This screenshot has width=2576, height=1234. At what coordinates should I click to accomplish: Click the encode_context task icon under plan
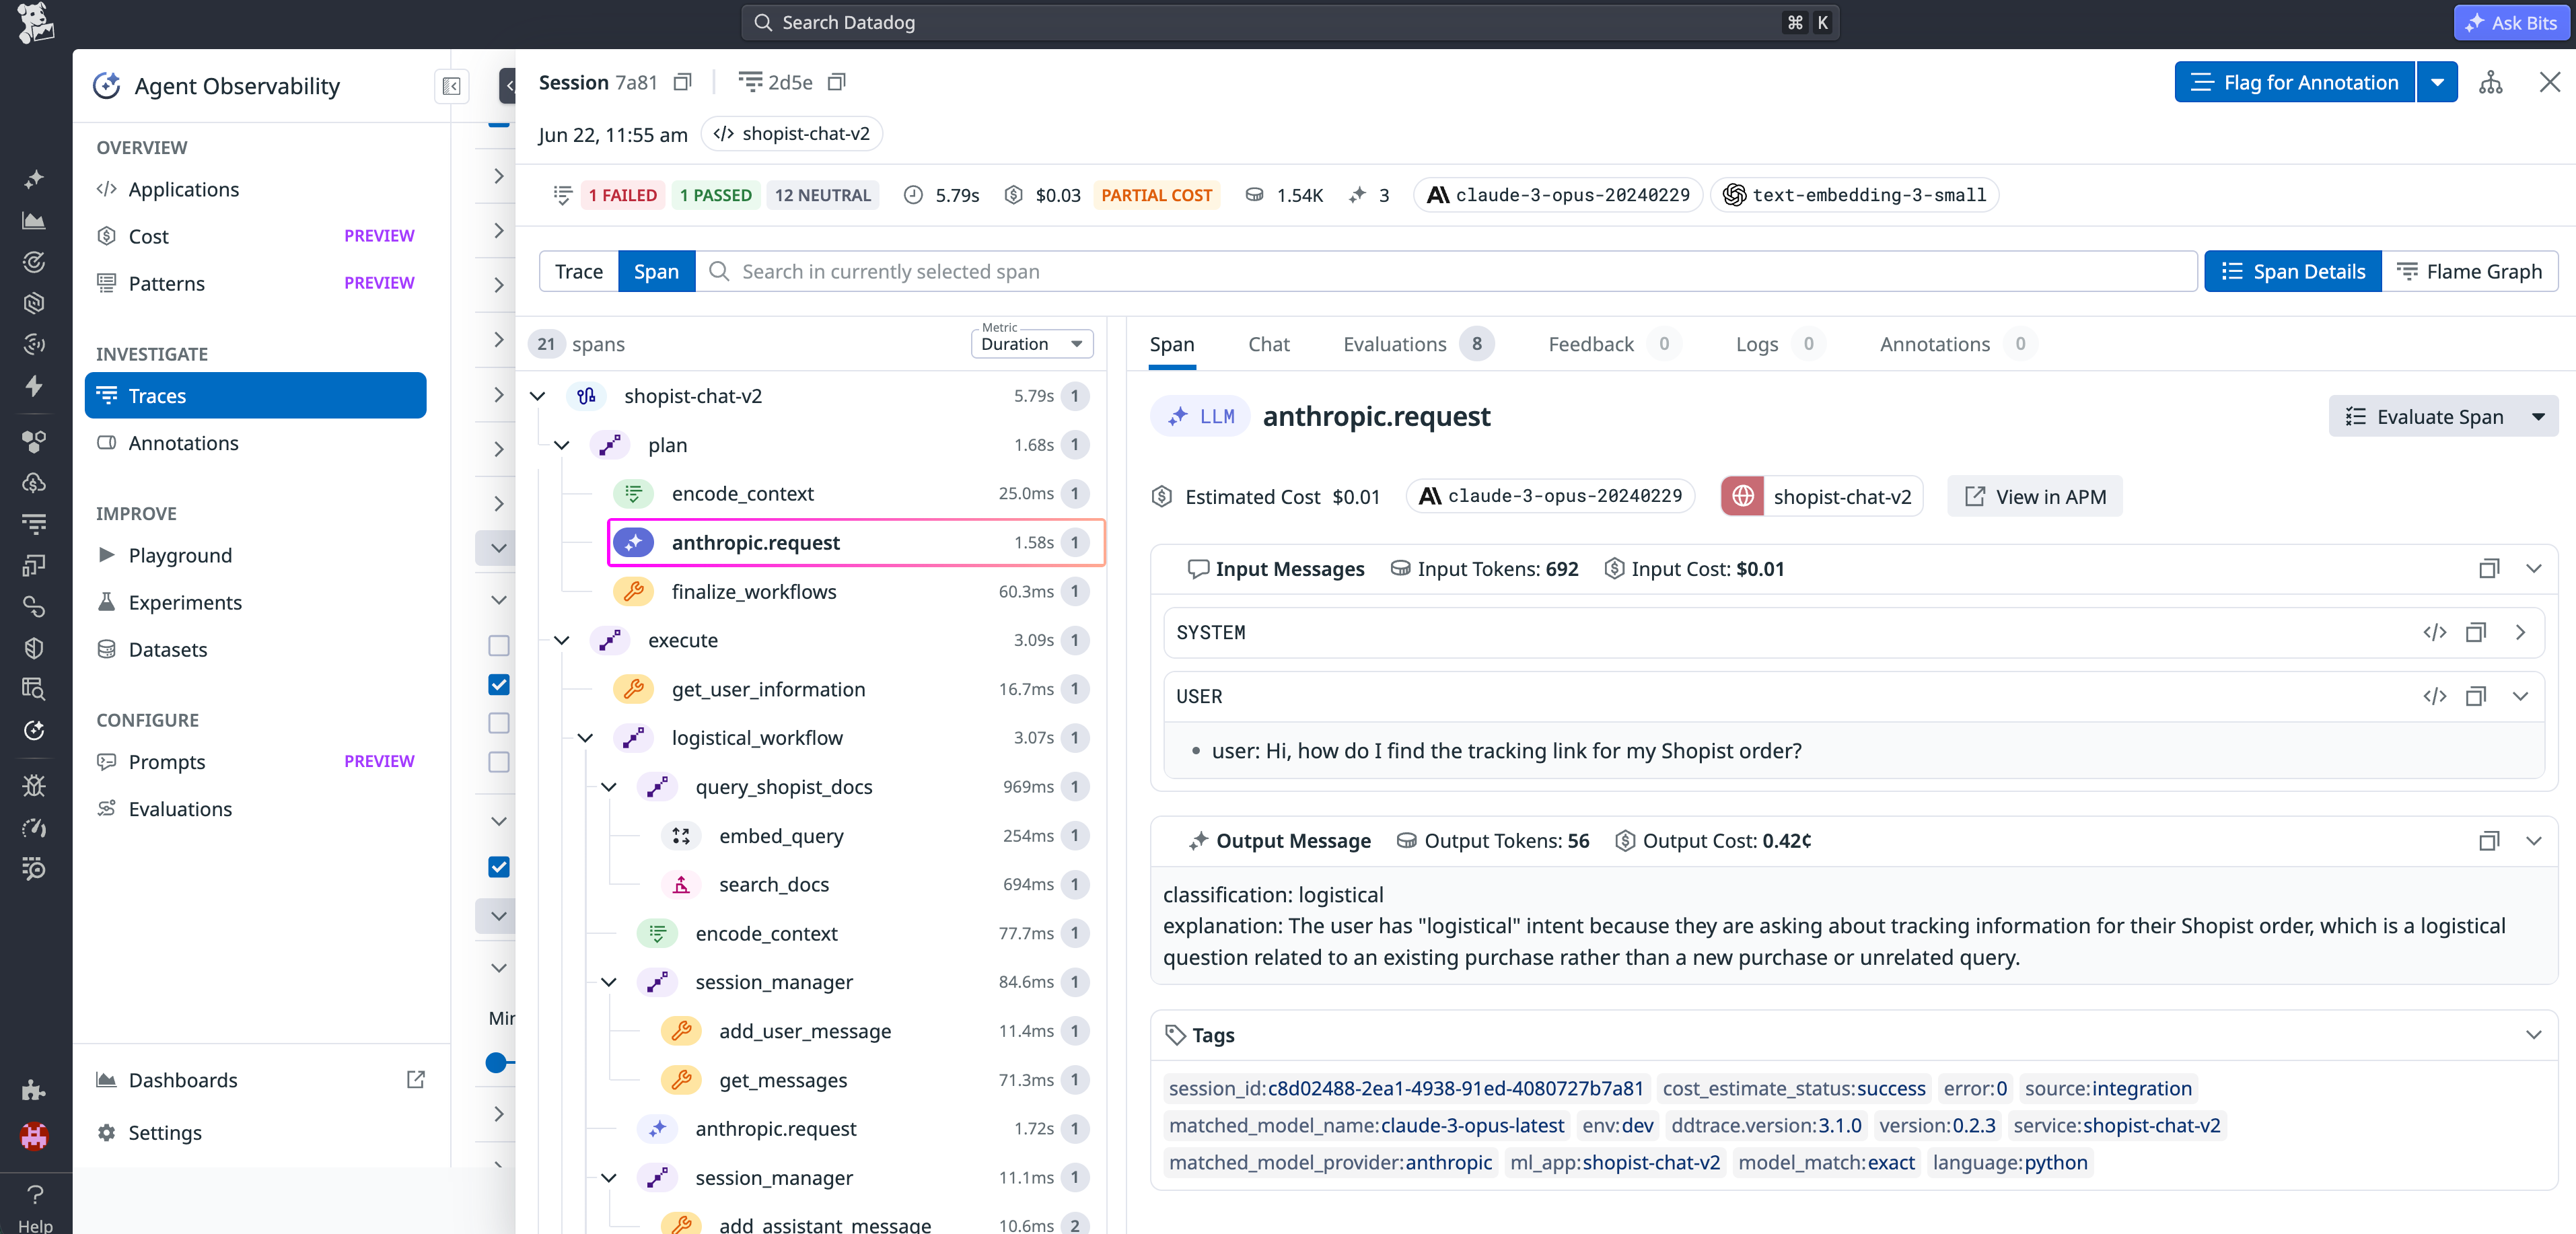[633, 494]
